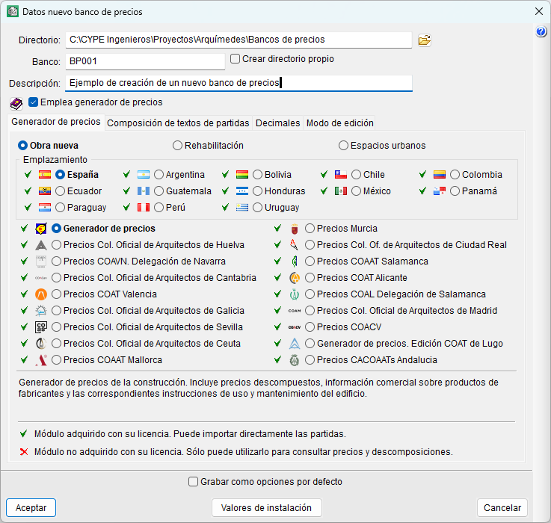Switch to Generador de precios tab

tap(56, 123)
